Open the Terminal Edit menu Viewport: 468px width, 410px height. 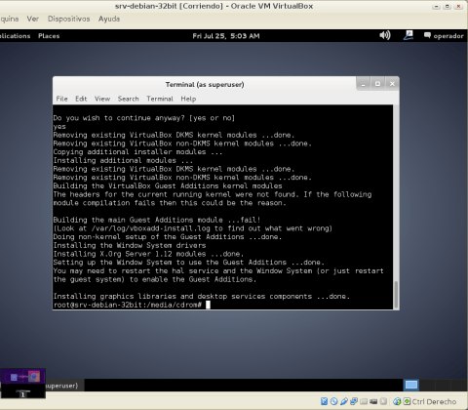click(x=81, y=99)
